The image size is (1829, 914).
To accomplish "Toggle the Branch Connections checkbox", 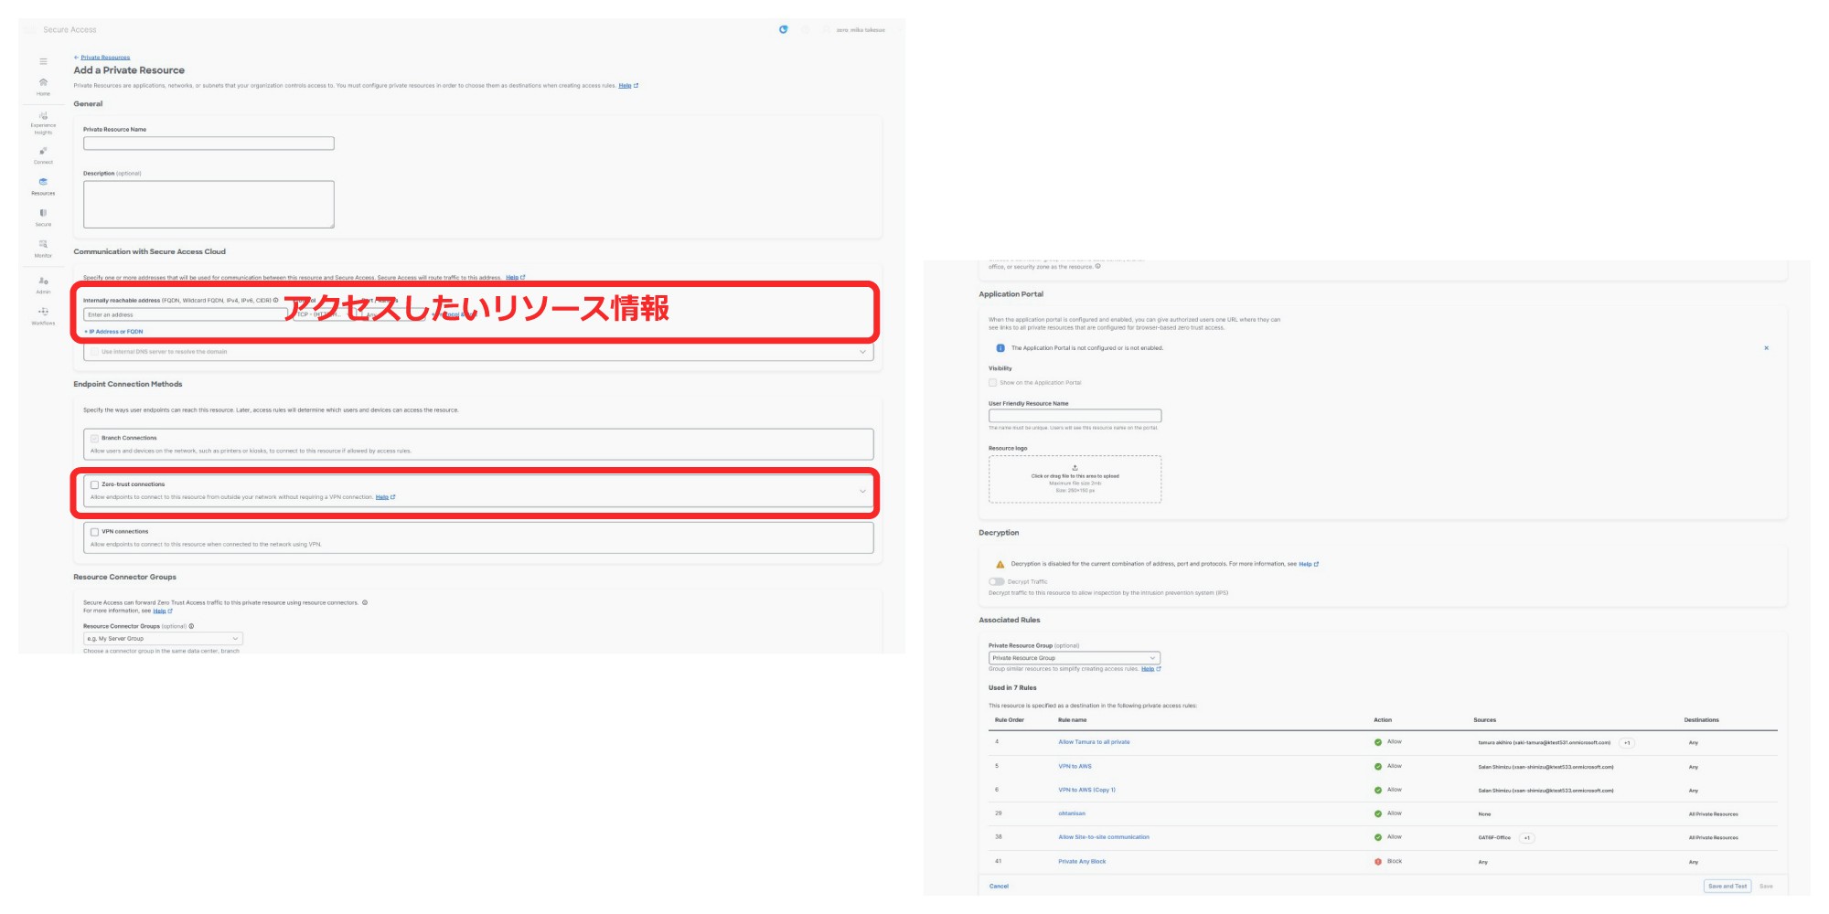I will coord(94,438).
